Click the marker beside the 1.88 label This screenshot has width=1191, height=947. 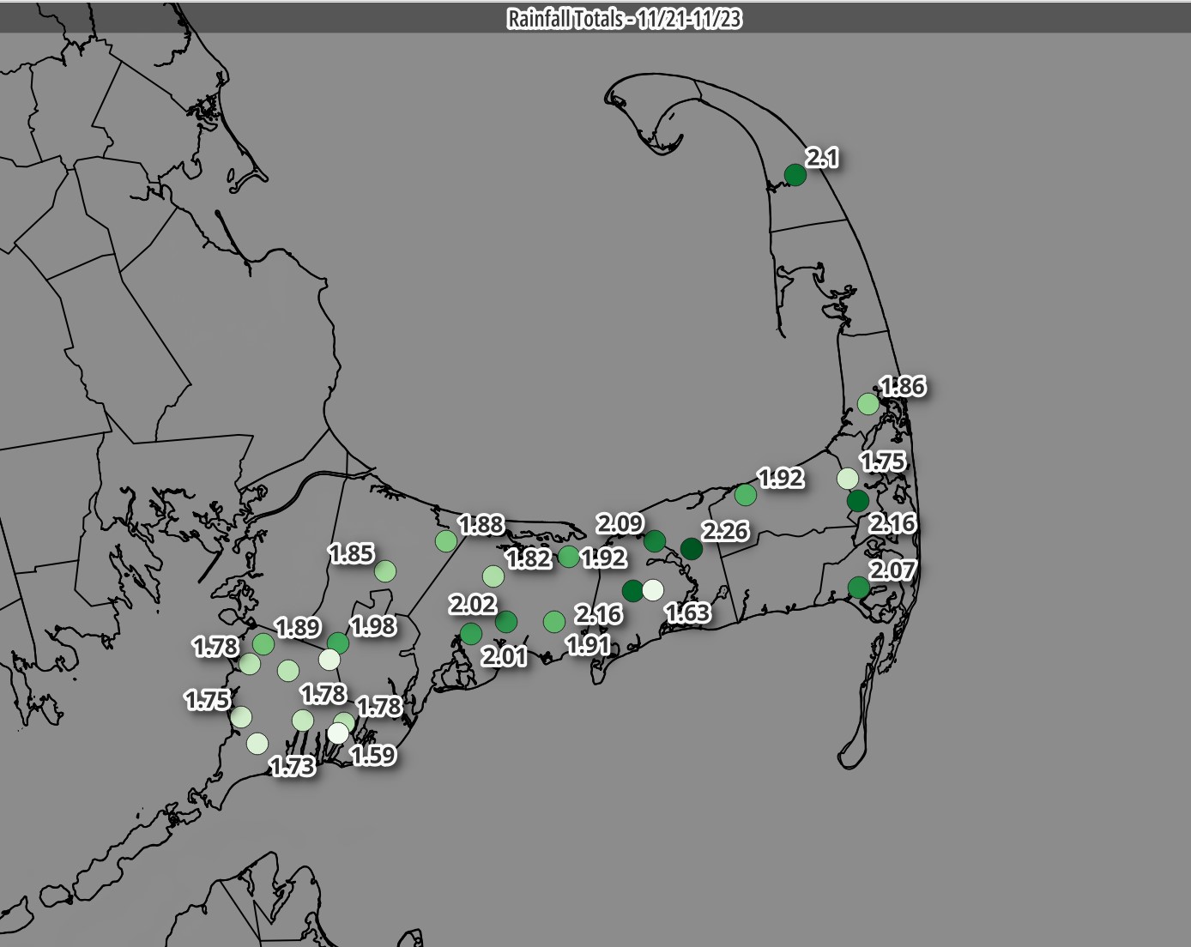pyautogui.click(x=446, y=540)
